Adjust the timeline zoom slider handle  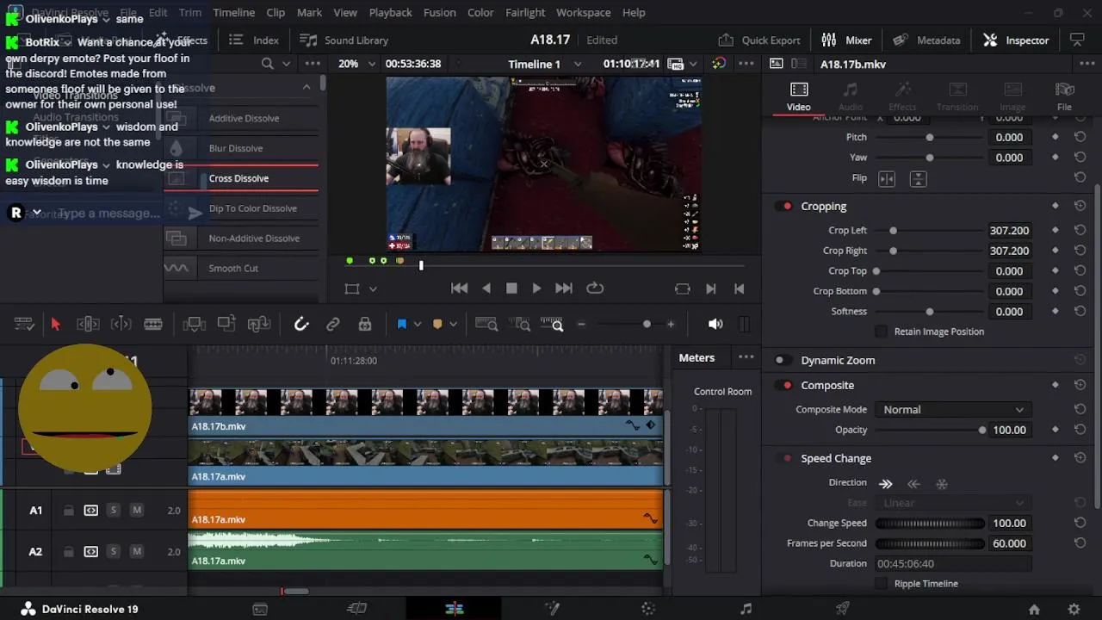(x=647, y=324)
